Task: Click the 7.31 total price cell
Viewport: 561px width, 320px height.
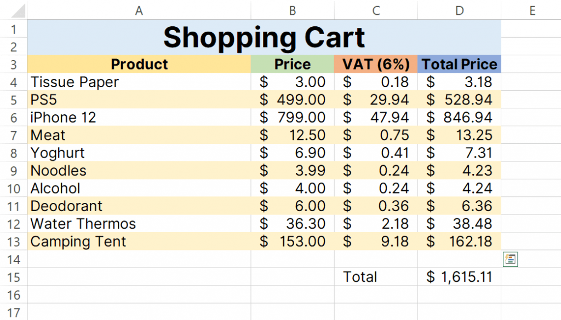Action: pos(460,153)
